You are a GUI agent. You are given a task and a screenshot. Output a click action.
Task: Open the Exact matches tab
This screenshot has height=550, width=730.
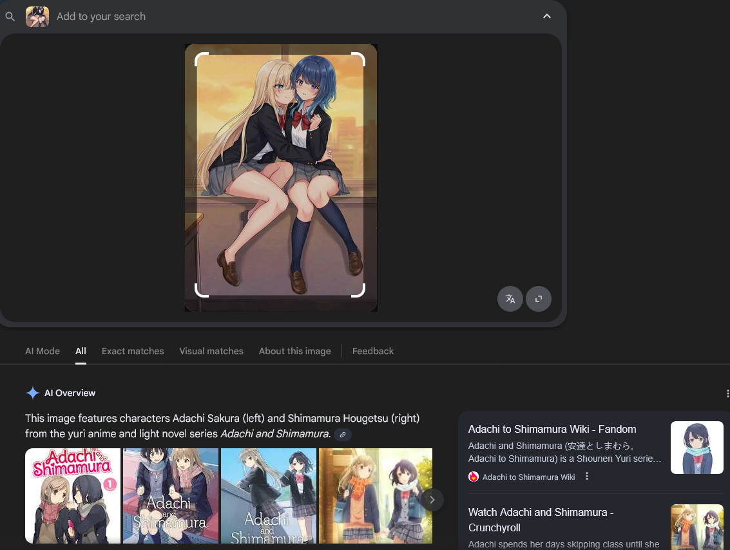point(133,351)
